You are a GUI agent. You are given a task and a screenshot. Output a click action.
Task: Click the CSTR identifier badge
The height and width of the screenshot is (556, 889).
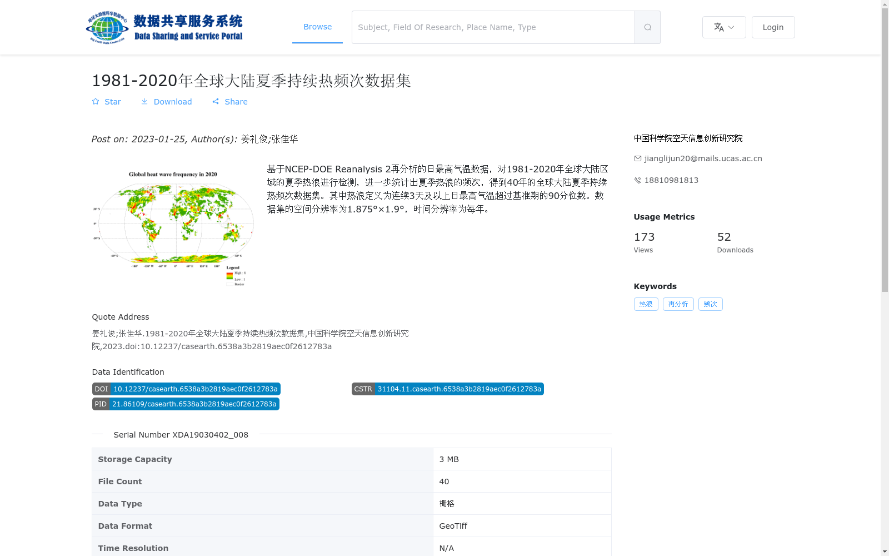pyautogui.click(x=447, y=389)
